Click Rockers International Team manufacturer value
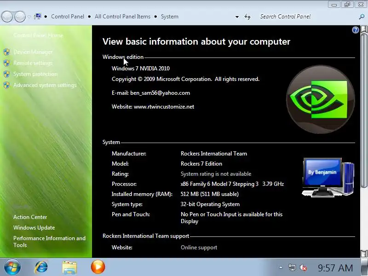This screenshot has width=368, height=276. (x=214, y=154)
